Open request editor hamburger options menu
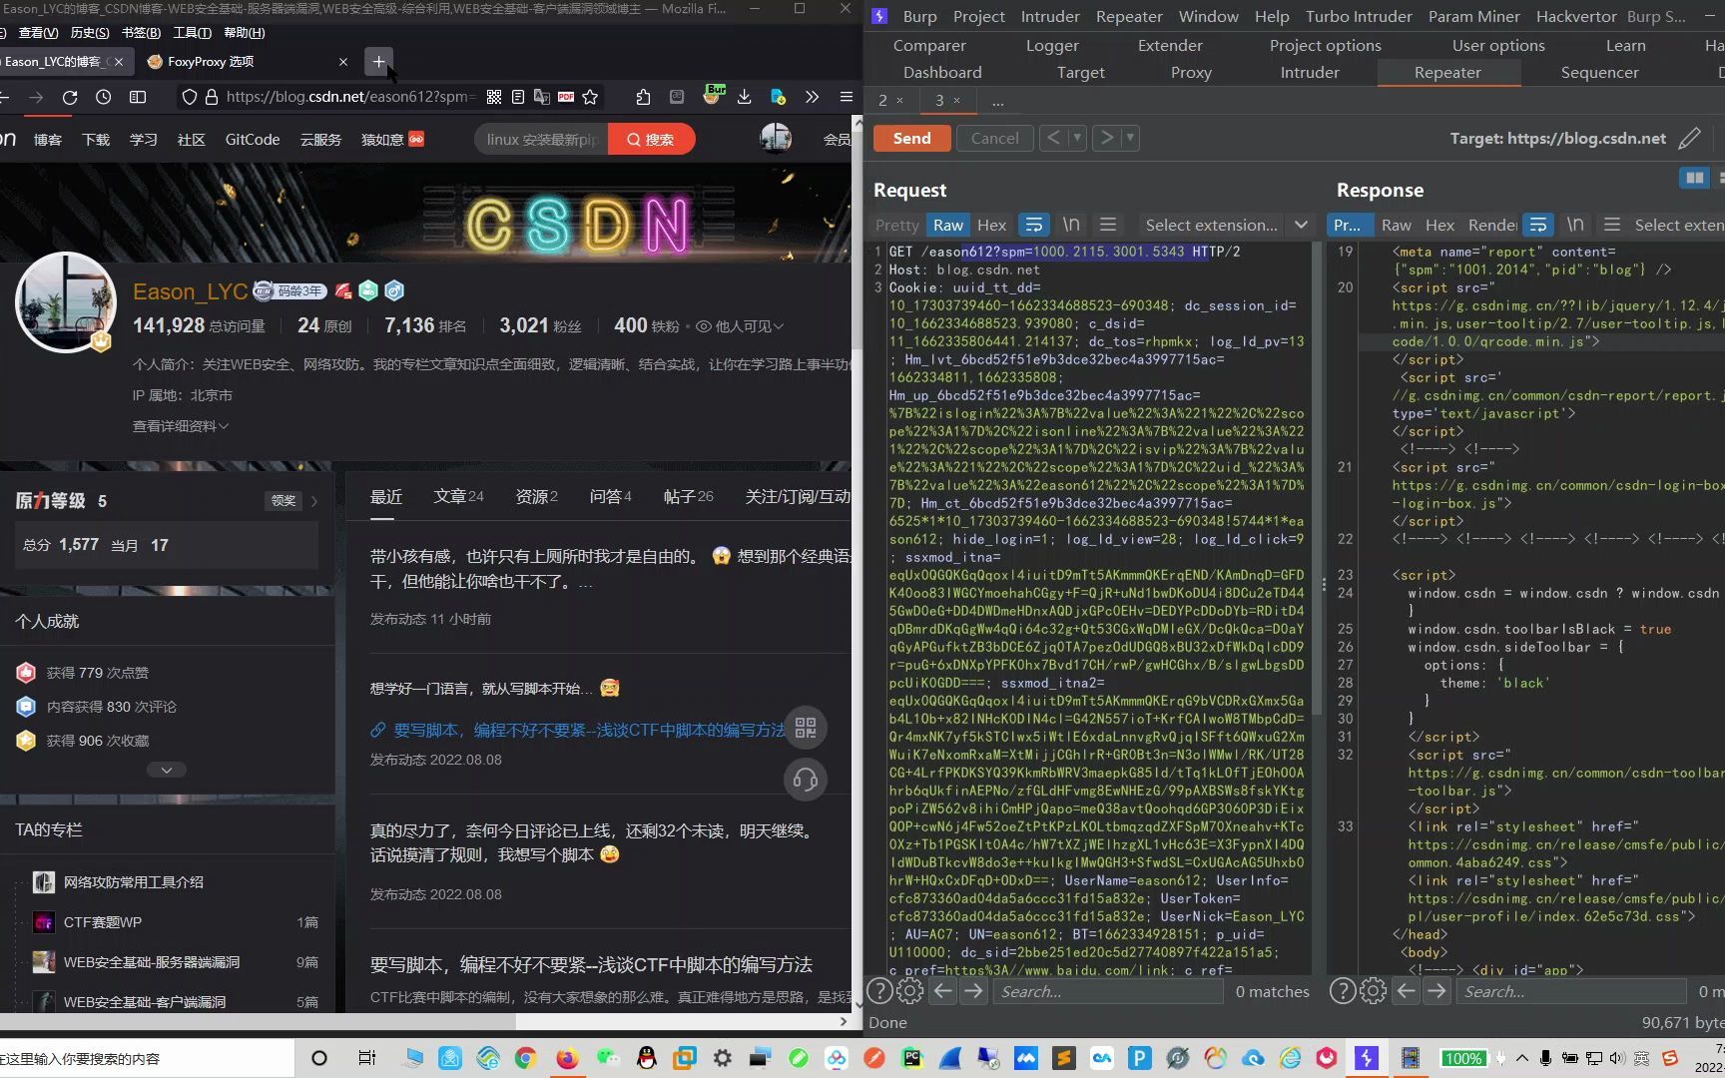The width and height of the screenshot is (1725, 1078). [1108, 225]
